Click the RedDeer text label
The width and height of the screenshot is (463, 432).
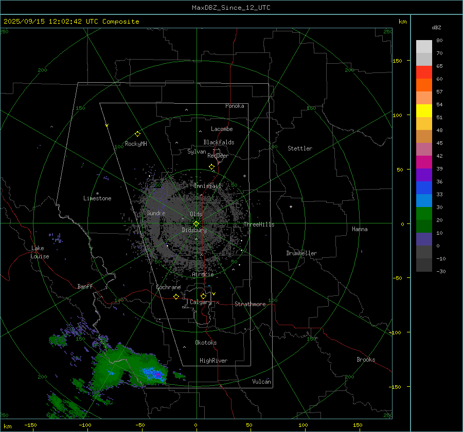pyautogui.click(x=218, y=156)
